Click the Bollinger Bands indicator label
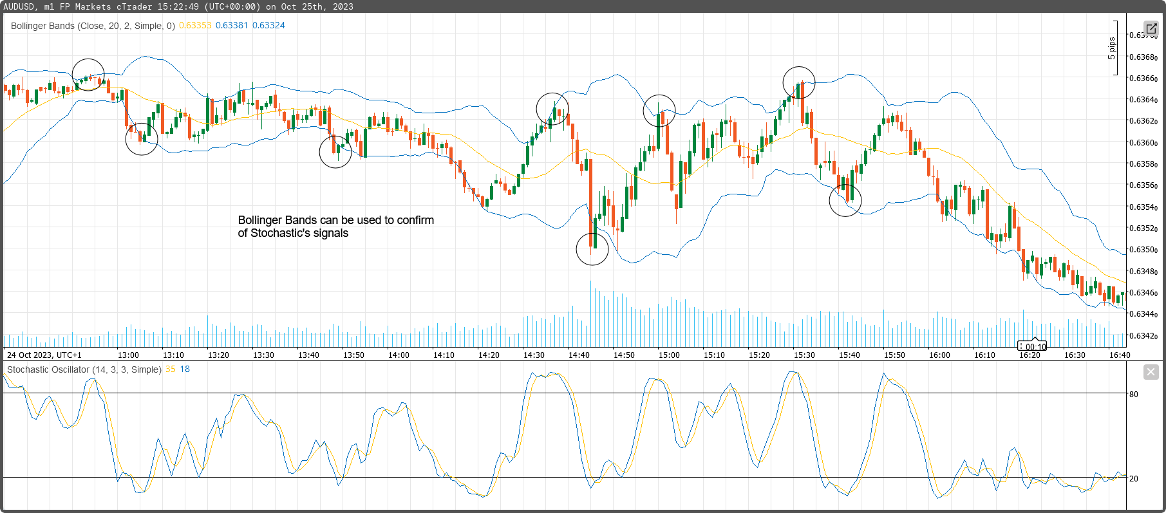Viewport: 1166px width, 513px height. (x=93, y=26)
